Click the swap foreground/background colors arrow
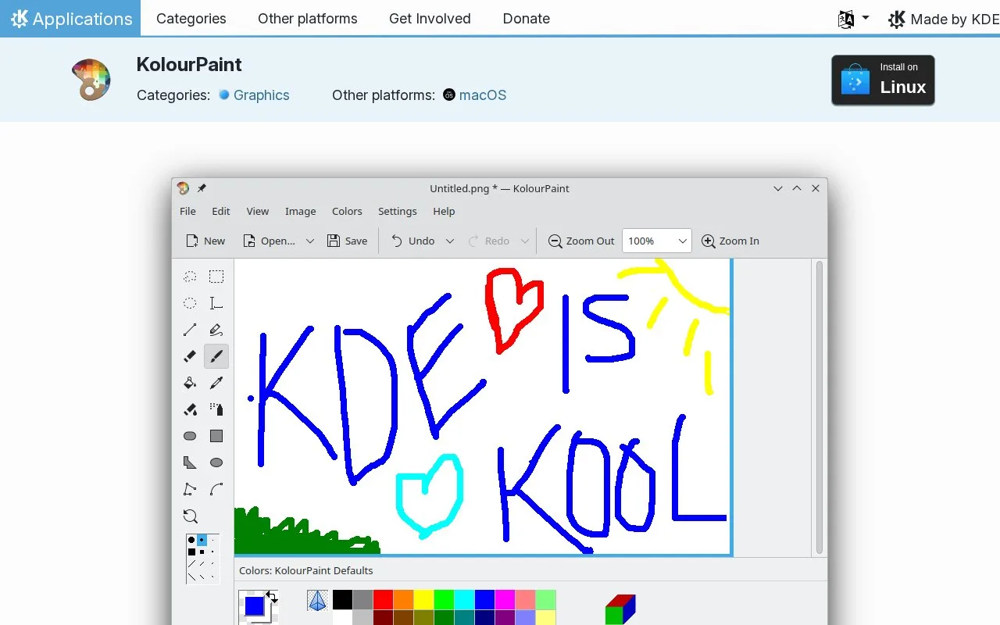Viewport: 1000px width, 625px height. click(272, 597)
